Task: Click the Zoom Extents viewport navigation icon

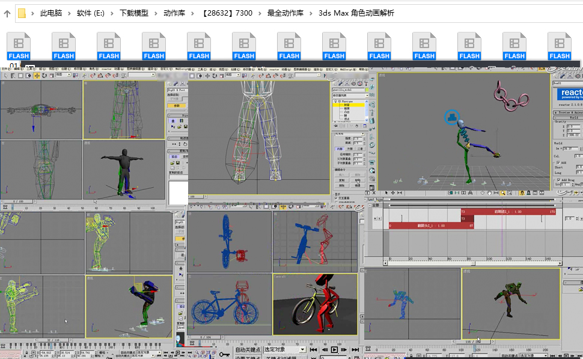Action: pos(502,191)
